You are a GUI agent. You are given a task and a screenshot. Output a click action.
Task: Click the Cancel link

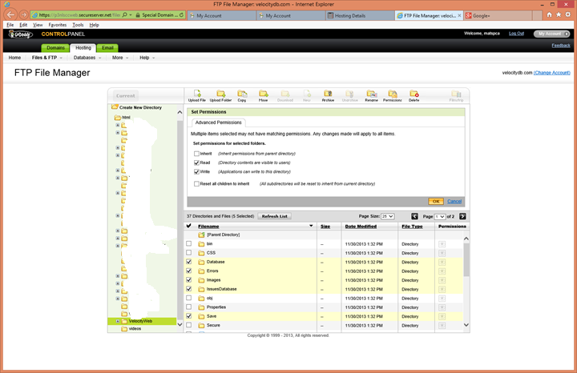click(454, 202)
